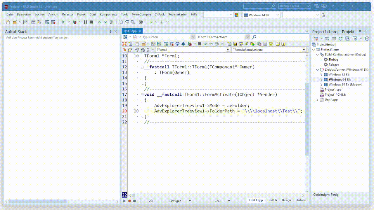Image resolution: width=374 pixels, height=210 pixels.
Task: Click the refresh icon in Projekt panel
Action: click(340, 38)
